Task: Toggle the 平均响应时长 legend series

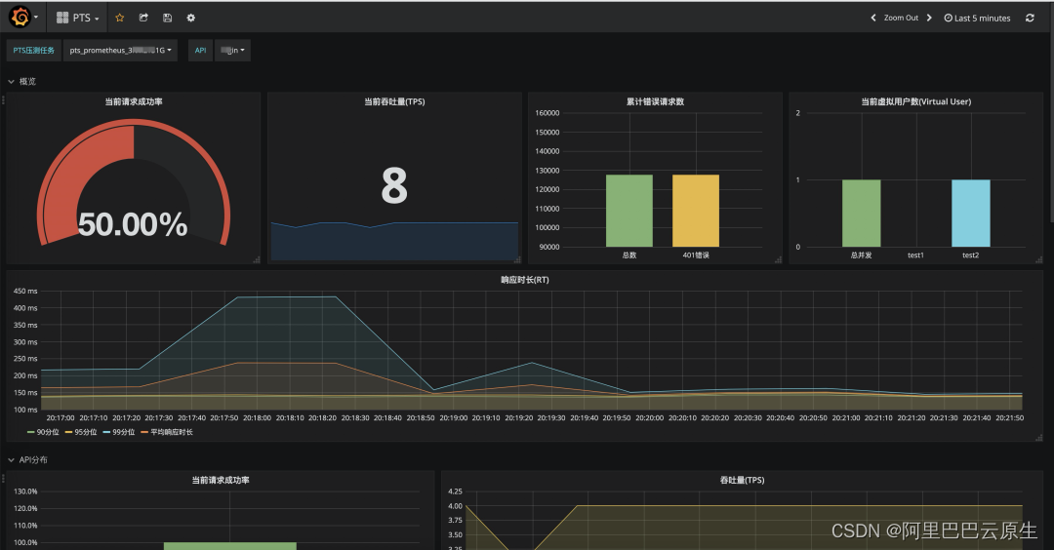Action: 167,432
